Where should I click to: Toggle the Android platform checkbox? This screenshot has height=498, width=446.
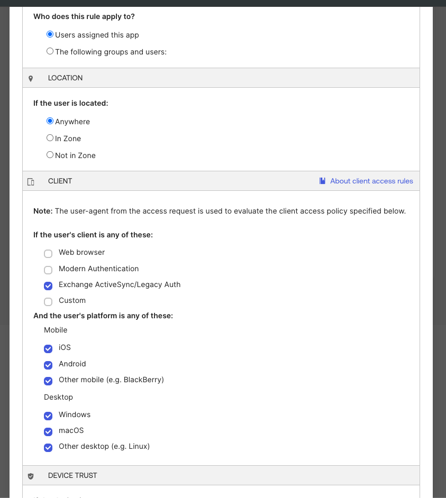48,365
